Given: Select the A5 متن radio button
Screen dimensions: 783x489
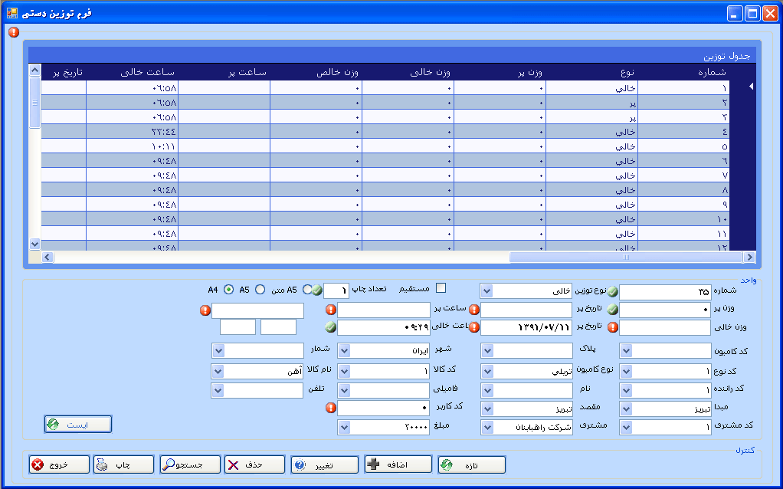Looking at the screenshot, I should [x=308, y=290].
